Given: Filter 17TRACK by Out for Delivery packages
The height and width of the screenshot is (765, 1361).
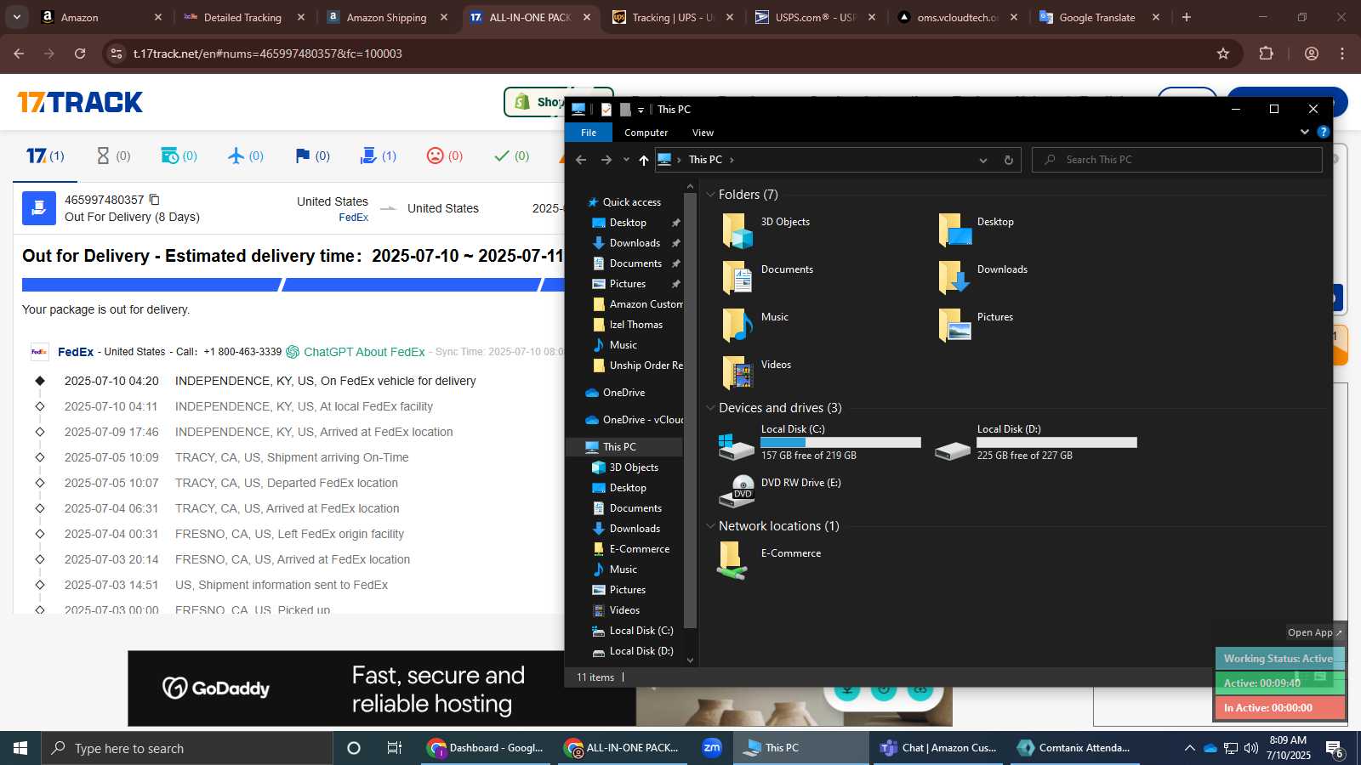Looking at the screenshot, I should [379, 156].
